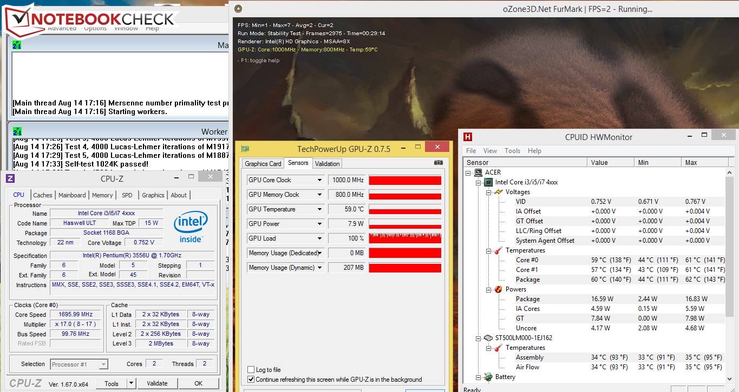Select the Package power row showing 16.59 W
Viewport: 739px width, 392px height.
[x=594, y=299]
